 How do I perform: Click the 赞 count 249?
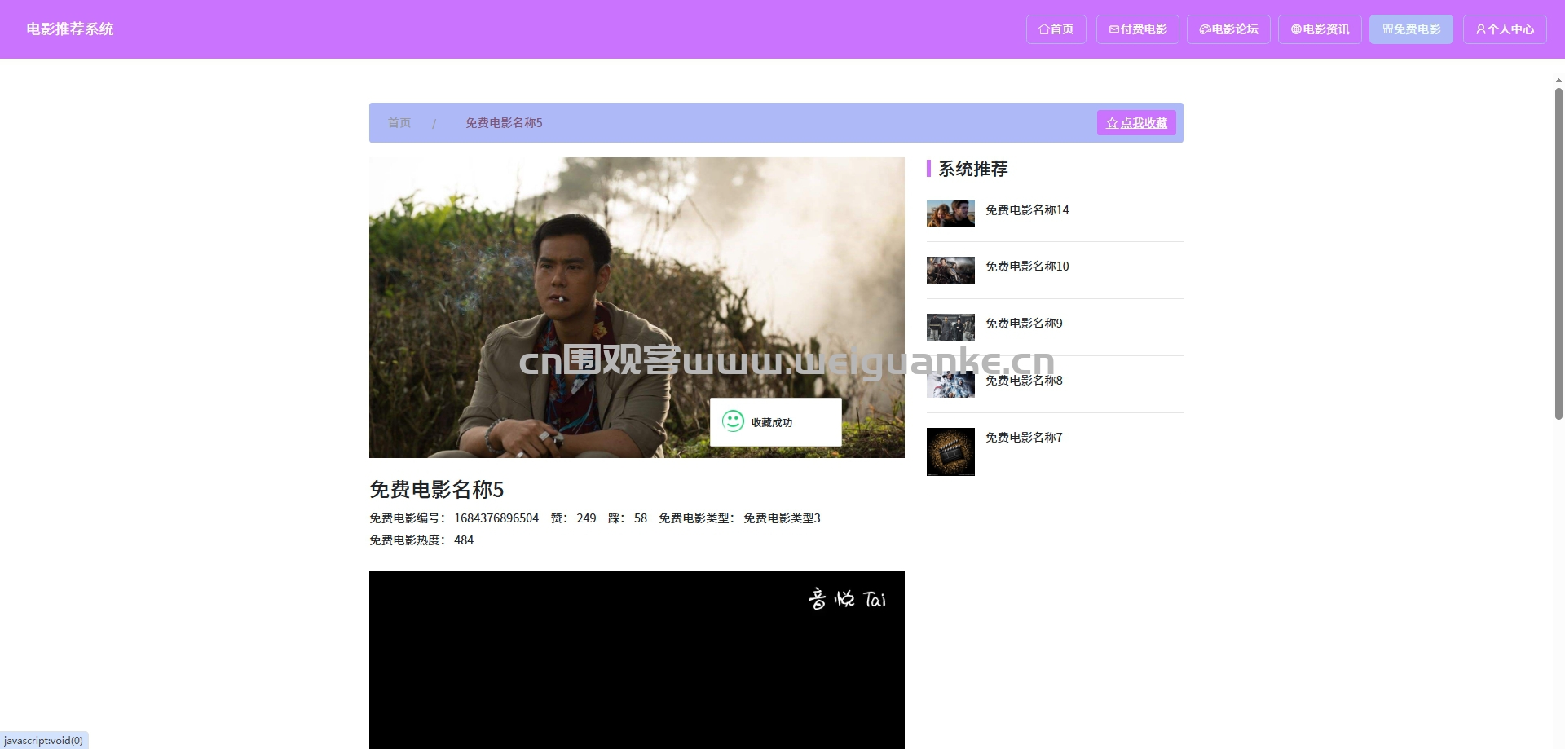[573, 518]
